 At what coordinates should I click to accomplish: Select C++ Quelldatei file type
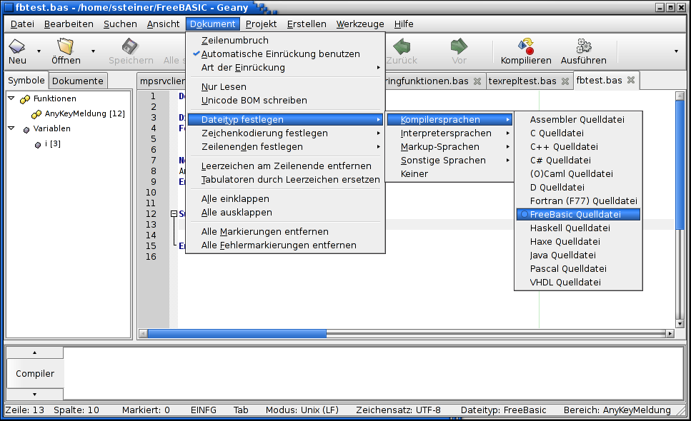click(x=578, y=147)
